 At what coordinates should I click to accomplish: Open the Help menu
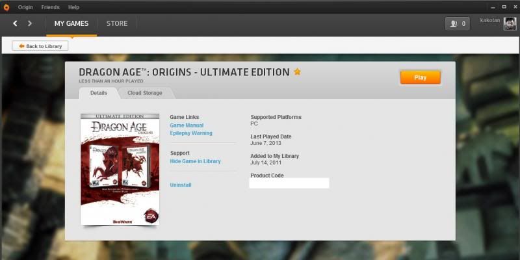[73, 6]
